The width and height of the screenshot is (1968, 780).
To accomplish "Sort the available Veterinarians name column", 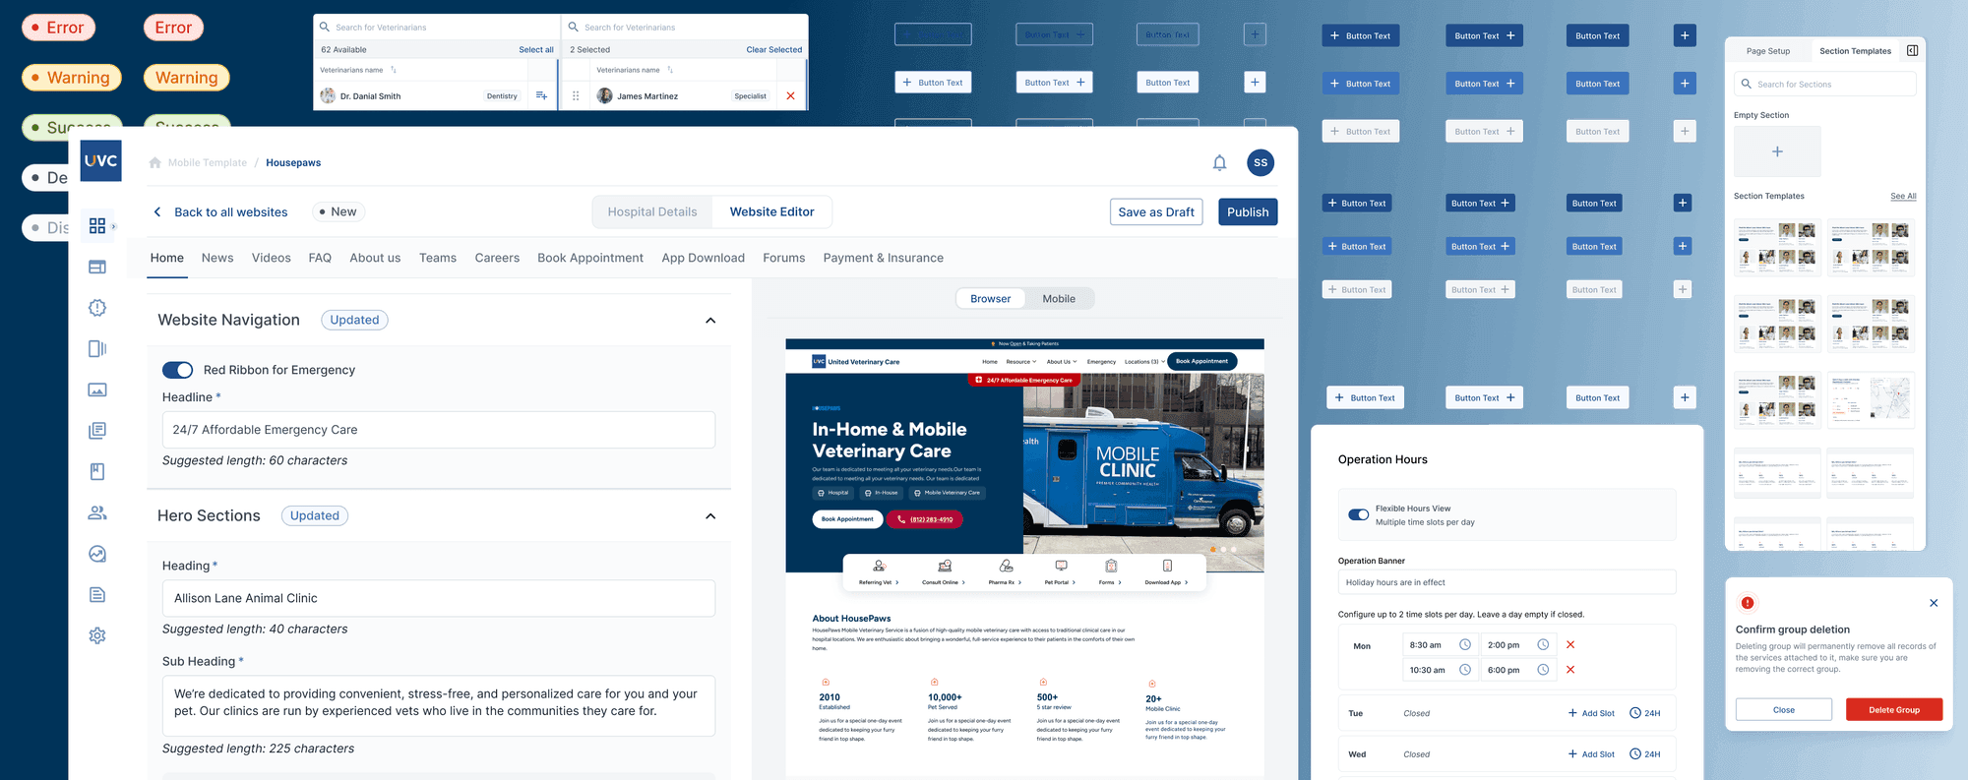I will click(394, 70).
